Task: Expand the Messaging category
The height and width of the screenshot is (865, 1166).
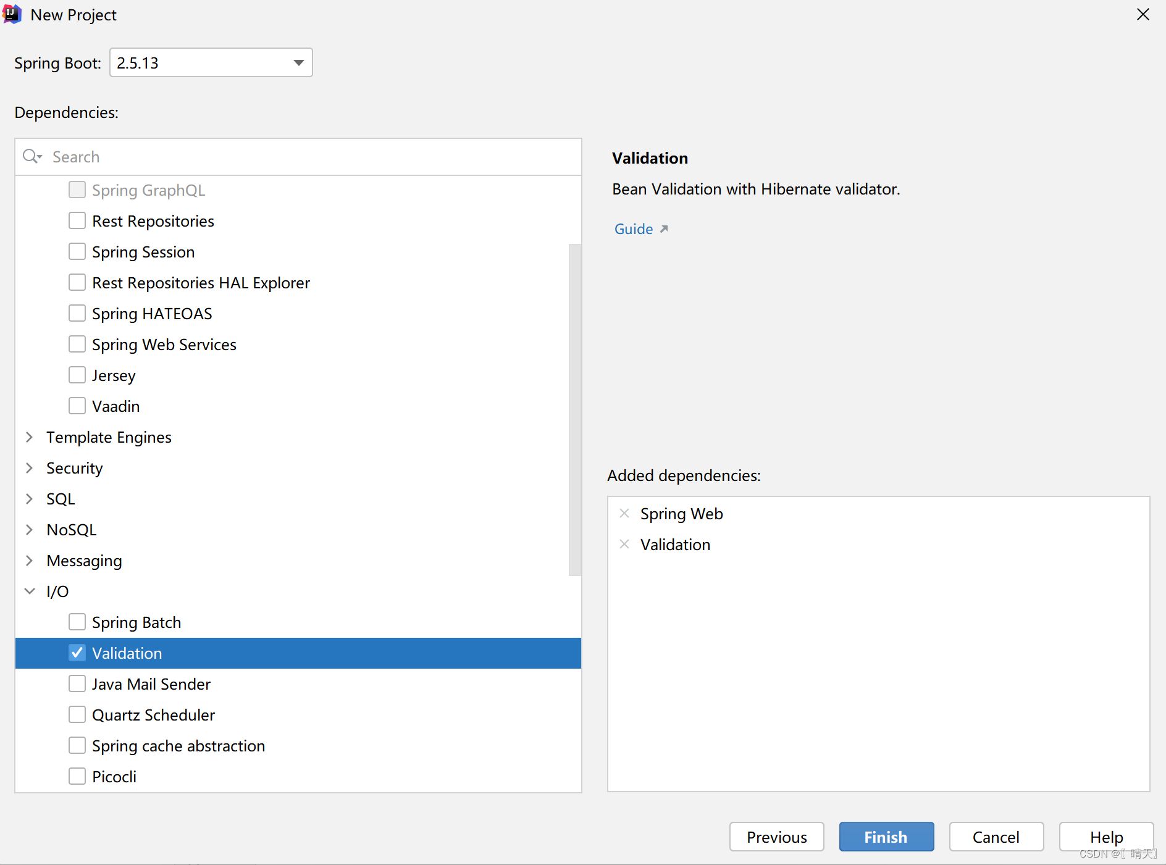Action: tap(29, 561)
